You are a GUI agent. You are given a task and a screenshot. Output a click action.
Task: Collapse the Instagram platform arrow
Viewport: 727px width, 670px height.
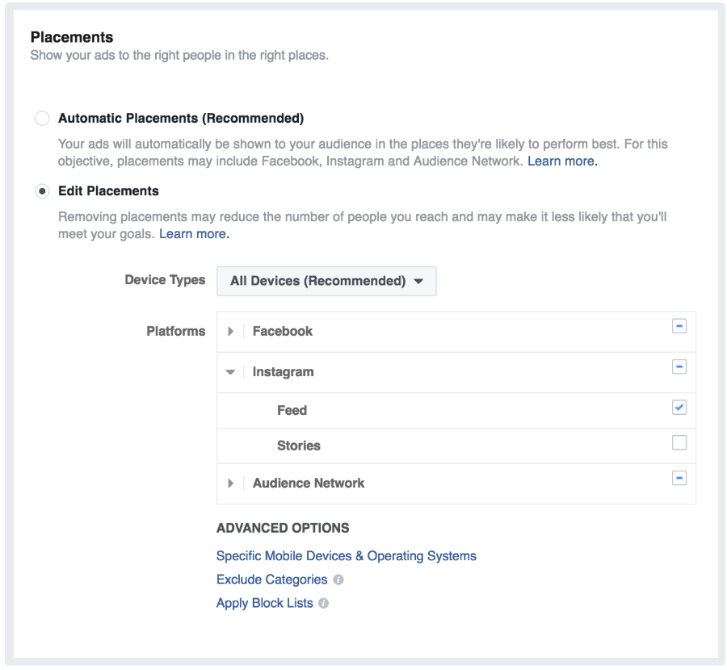(231, 372)
